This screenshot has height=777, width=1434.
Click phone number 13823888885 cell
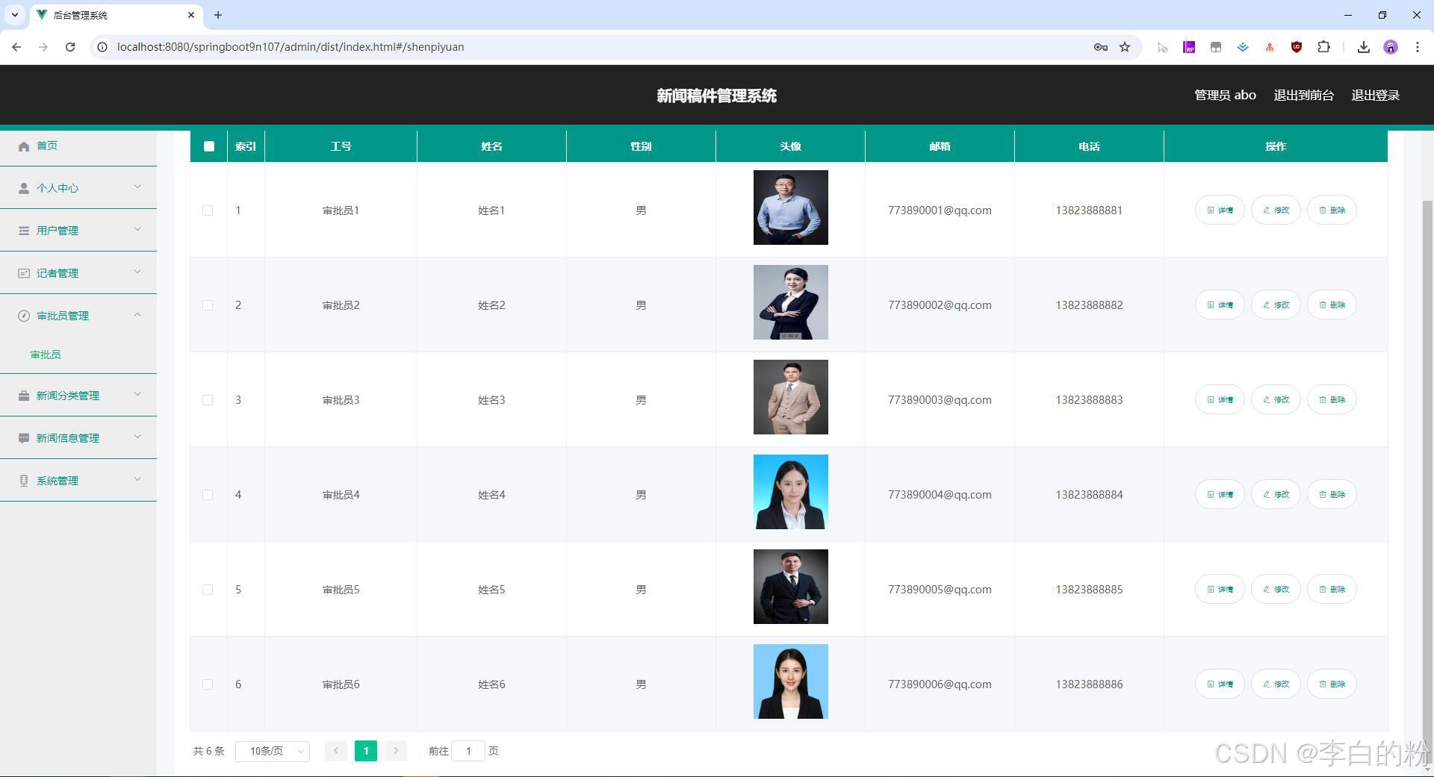(x=1089, y=590)
